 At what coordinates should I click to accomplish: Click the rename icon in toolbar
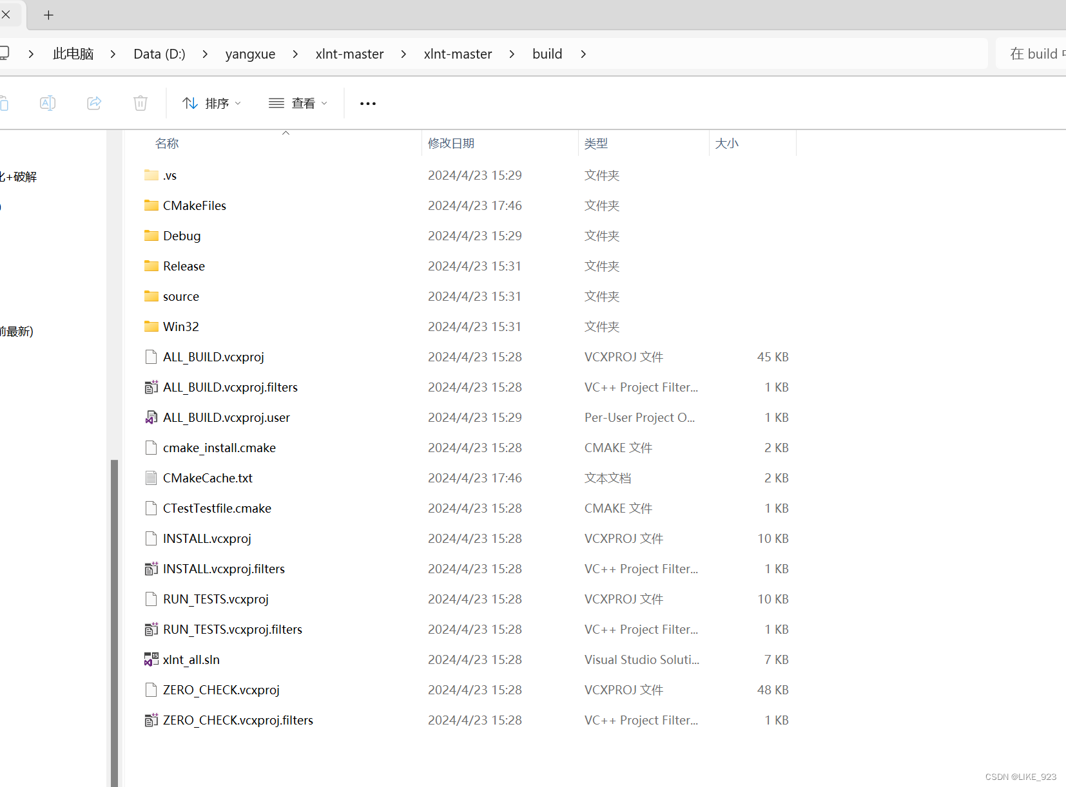tap(48, 103)
